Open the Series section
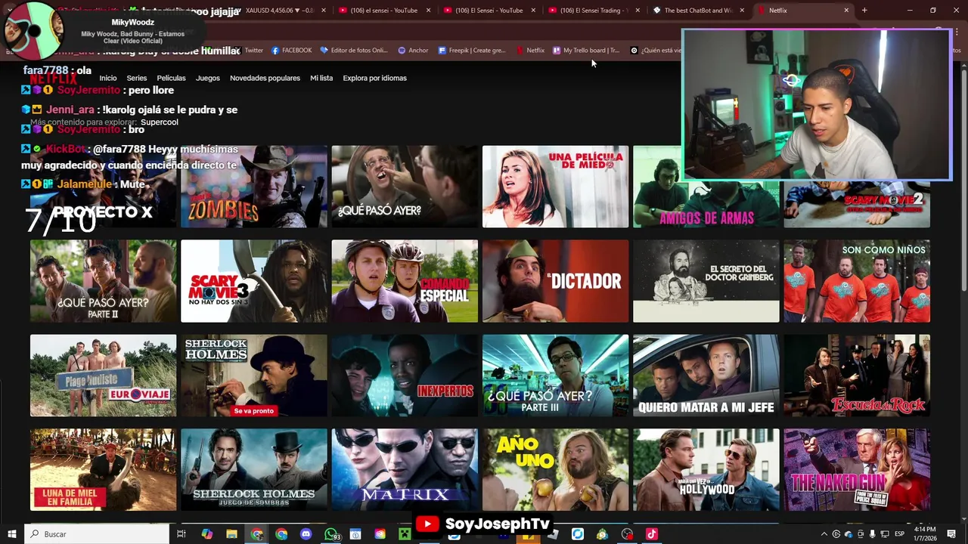 pyautogui.click(x=137, y=78)
